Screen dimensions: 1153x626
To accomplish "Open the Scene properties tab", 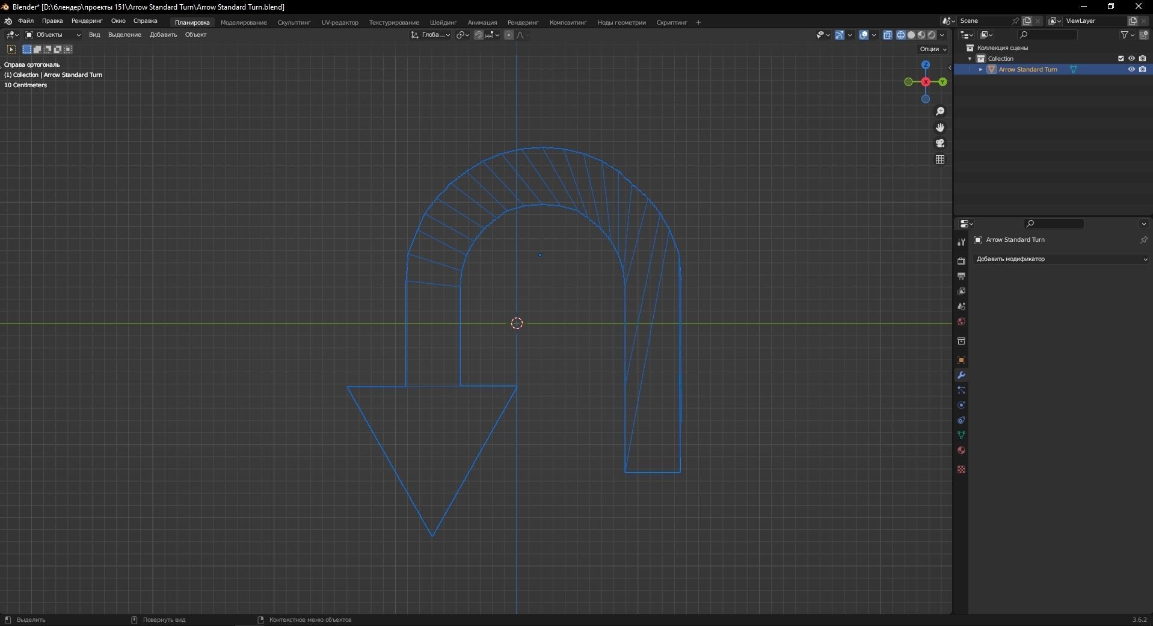I will pos(961,306).
